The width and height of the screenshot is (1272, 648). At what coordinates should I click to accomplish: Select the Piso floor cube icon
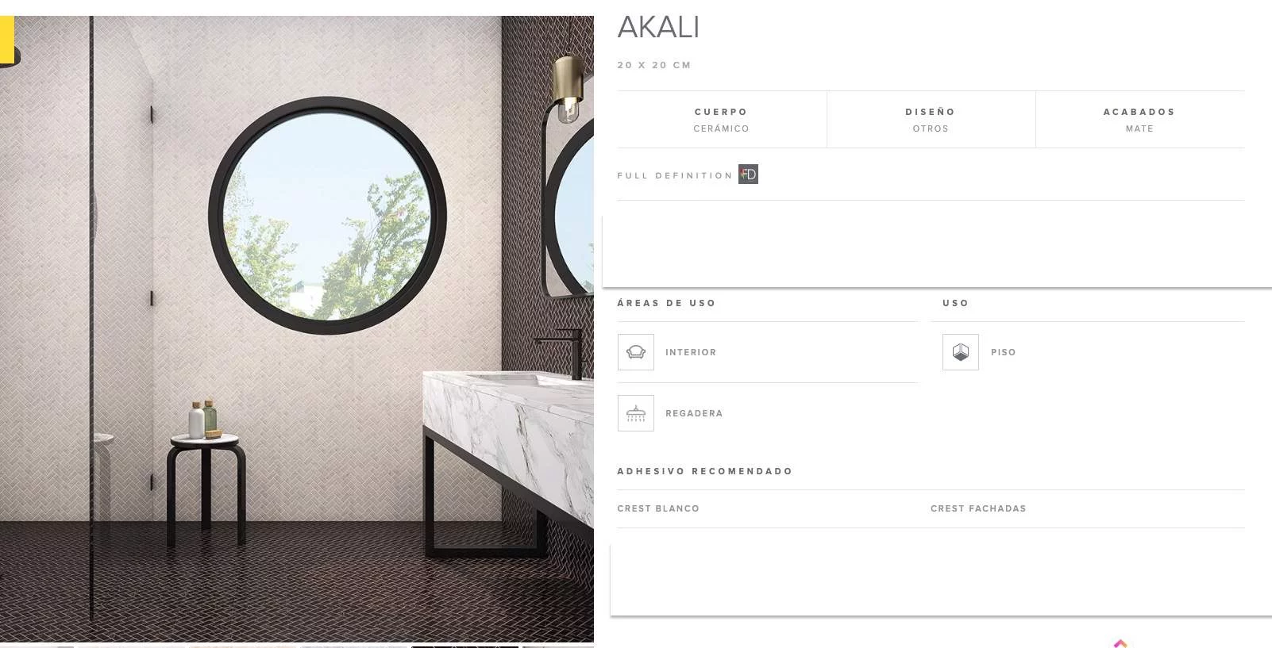coord(961,352)
